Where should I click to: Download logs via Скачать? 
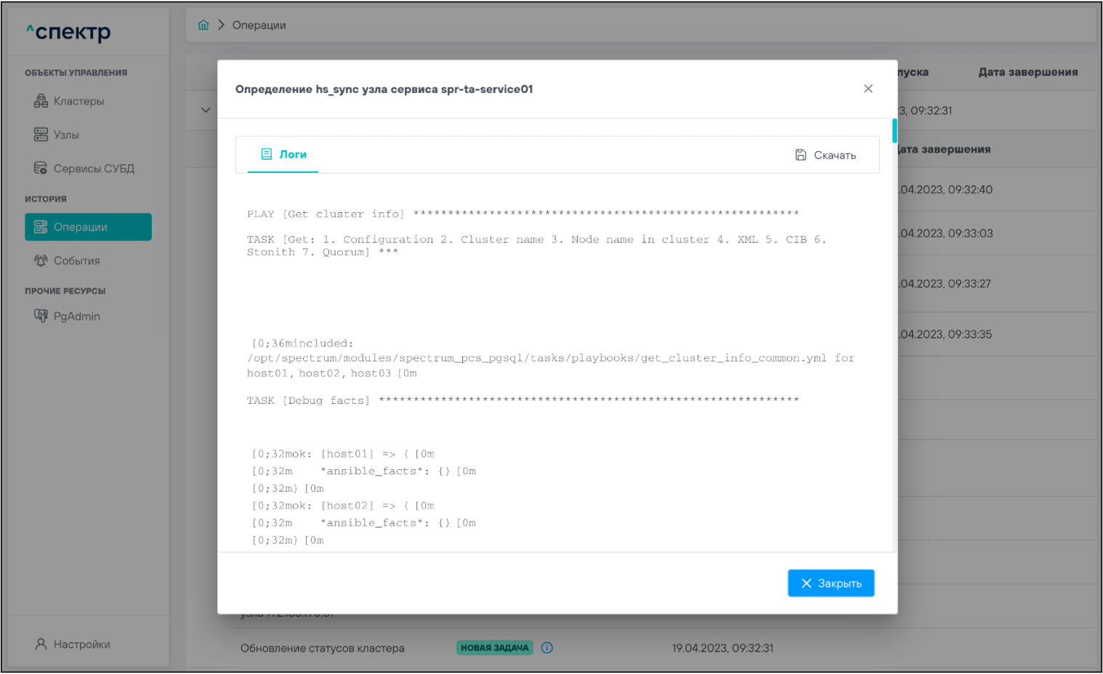click(826, 155)
